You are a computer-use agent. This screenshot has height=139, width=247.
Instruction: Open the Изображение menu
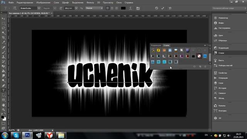[44, 3]
